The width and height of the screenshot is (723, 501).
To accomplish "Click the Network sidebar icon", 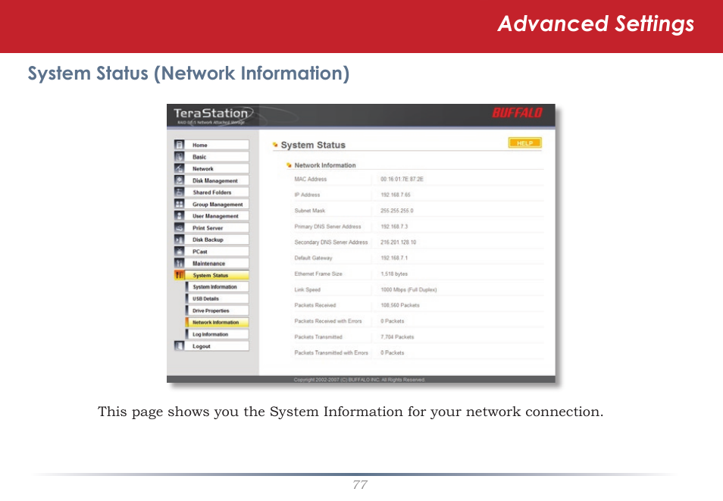I will (180, 168).
